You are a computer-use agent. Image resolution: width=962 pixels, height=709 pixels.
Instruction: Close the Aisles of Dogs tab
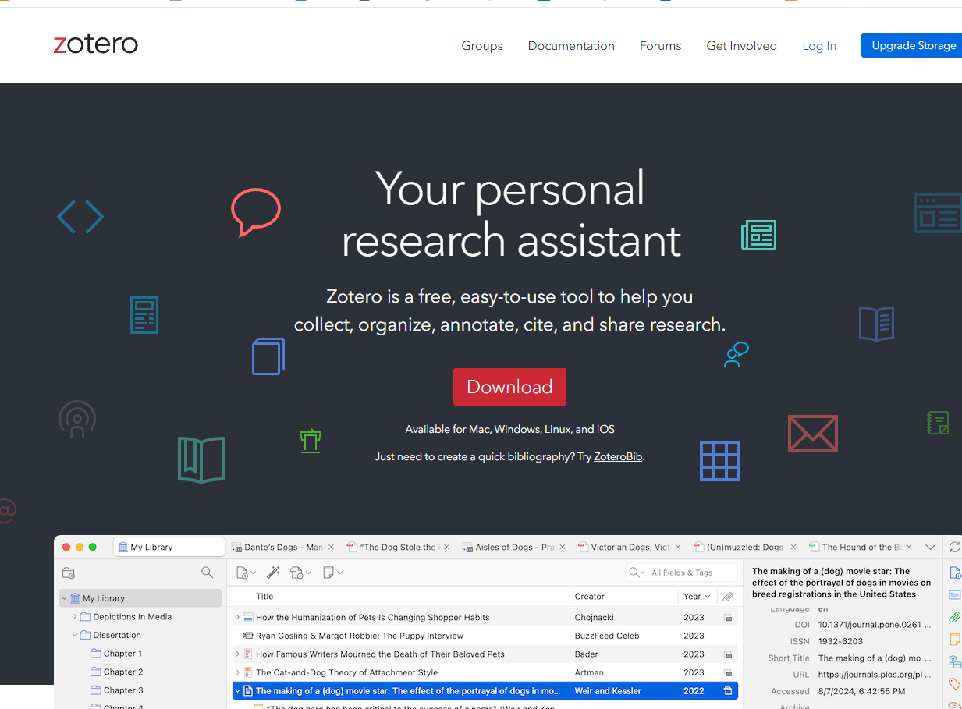tap(563, 548)
